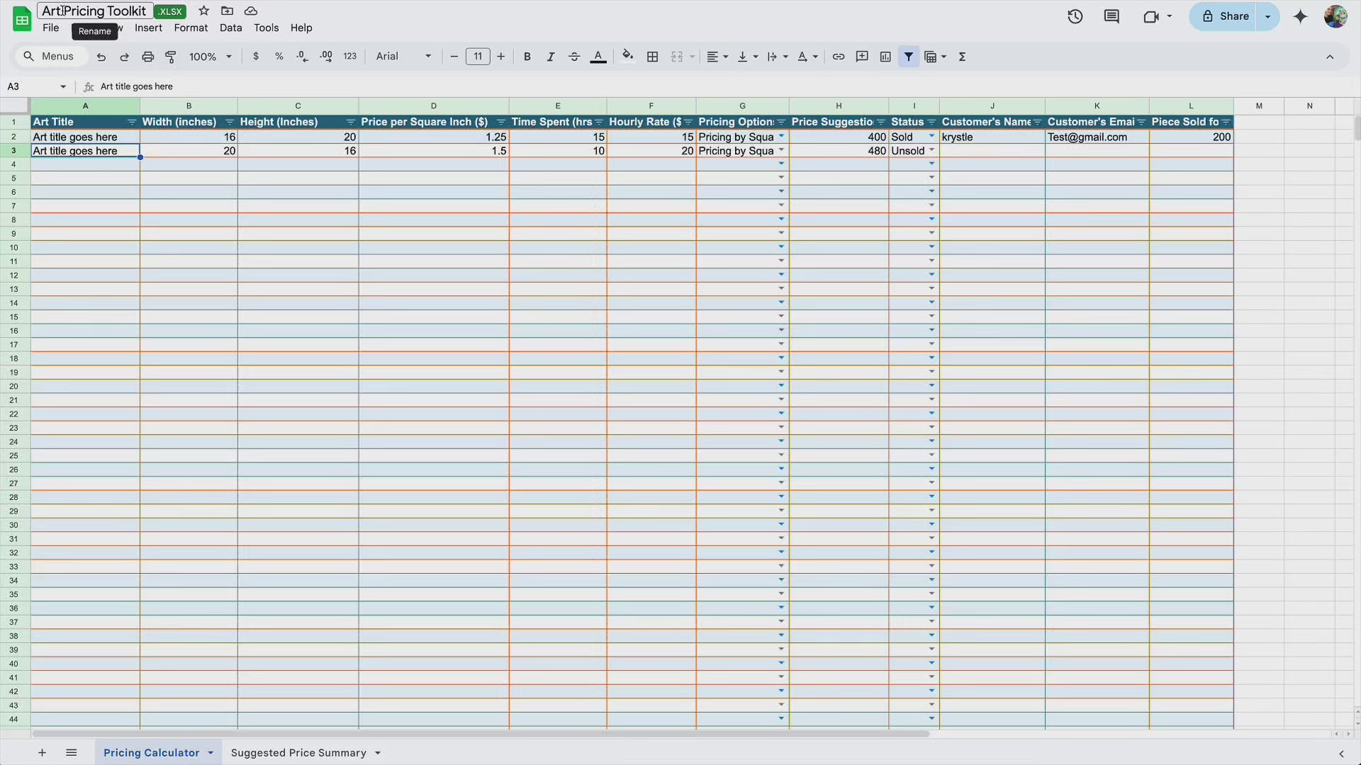Viewport: 1361px width, 765px height.
Task: Open version history clock icon
Action: (x=1075, y=16)
